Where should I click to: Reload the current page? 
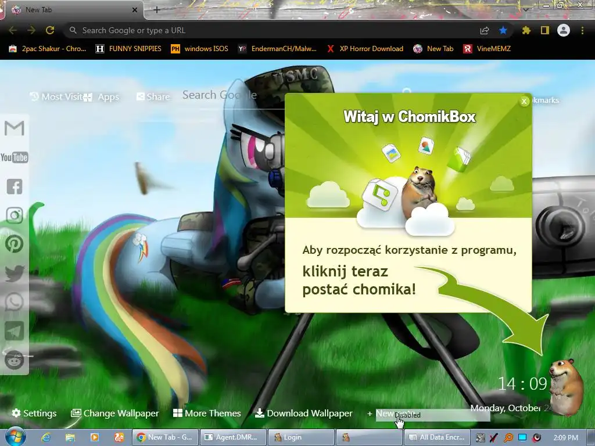tap(50, 30)
